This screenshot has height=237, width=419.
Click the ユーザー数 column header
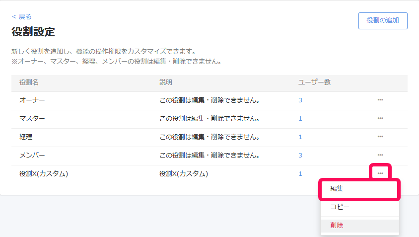(x=315, y=82)
